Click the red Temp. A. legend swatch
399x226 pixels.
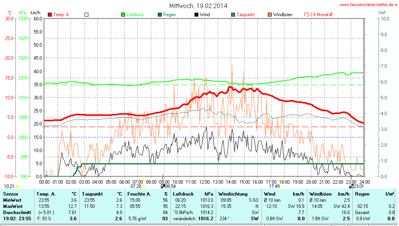pyautogui.click(x=50, y=15)
